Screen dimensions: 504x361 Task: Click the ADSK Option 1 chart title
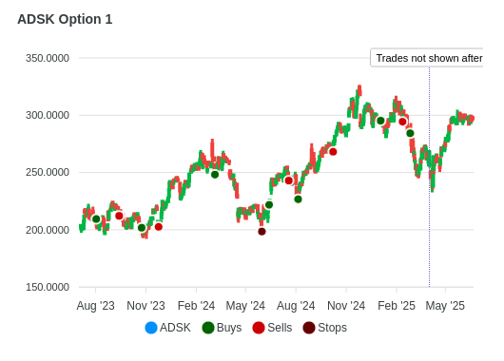[x=65, y=19]
